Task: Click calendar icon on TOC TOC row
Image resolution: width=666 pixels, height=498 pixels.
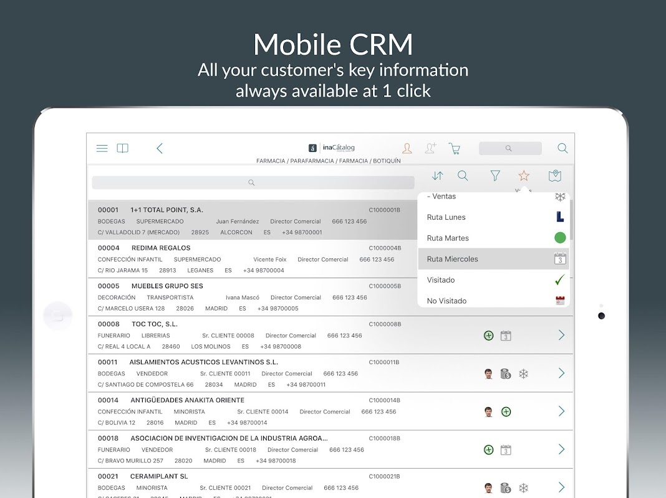Action: 506,336
